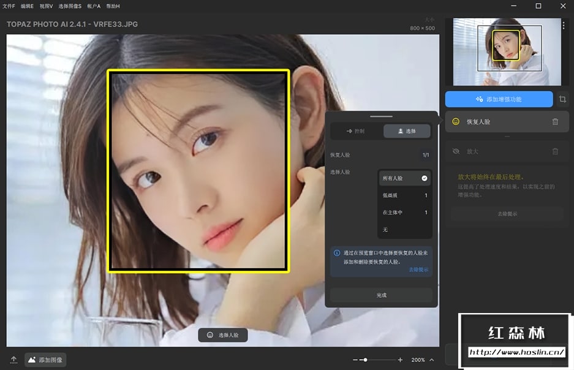
Task: Toggle the 放大 eye visibility icon
Action: (x=456, y=151)
